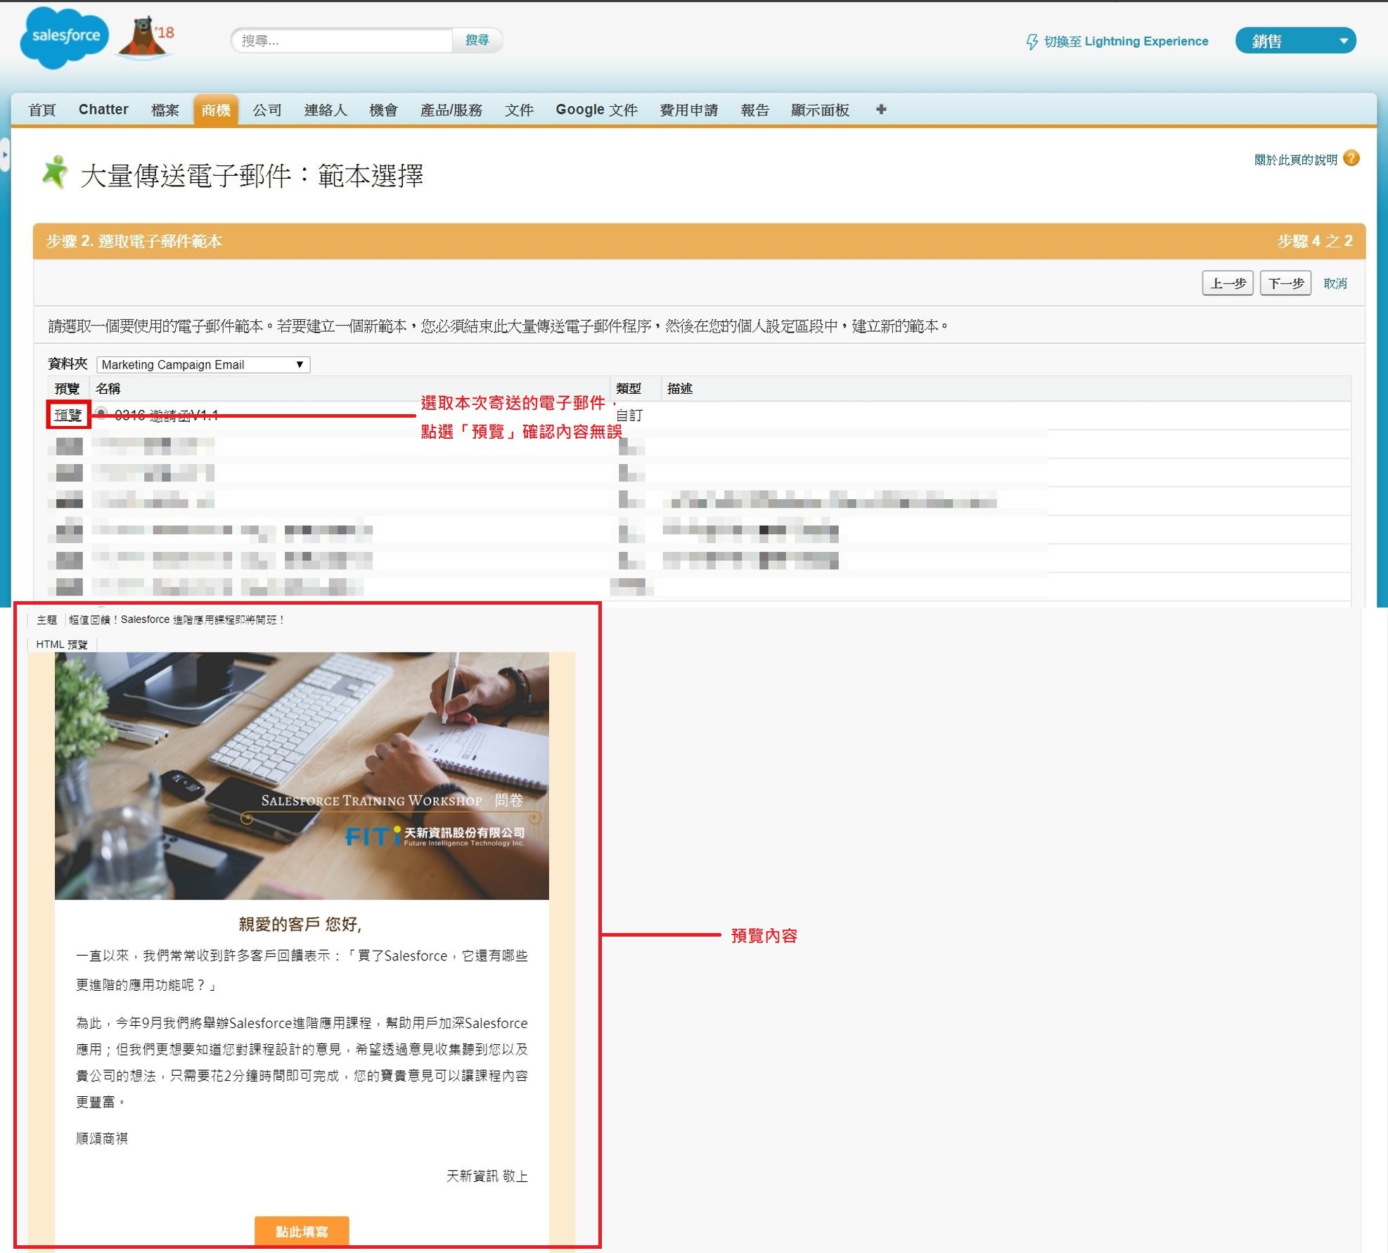Viewport: 1388px width, 1253px height.
Task: Select the second template's radio button in the list
Action: tap(101, 446)
